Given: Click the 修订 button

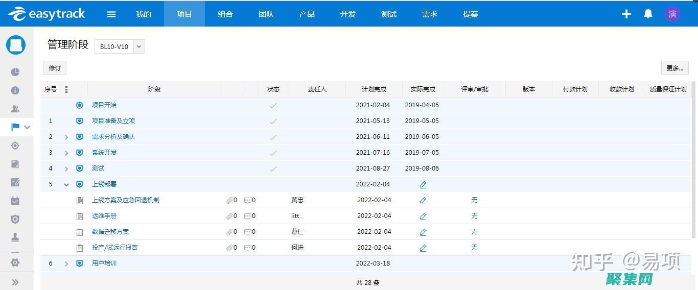Looking at the screenshot, I should click(55, 68).
